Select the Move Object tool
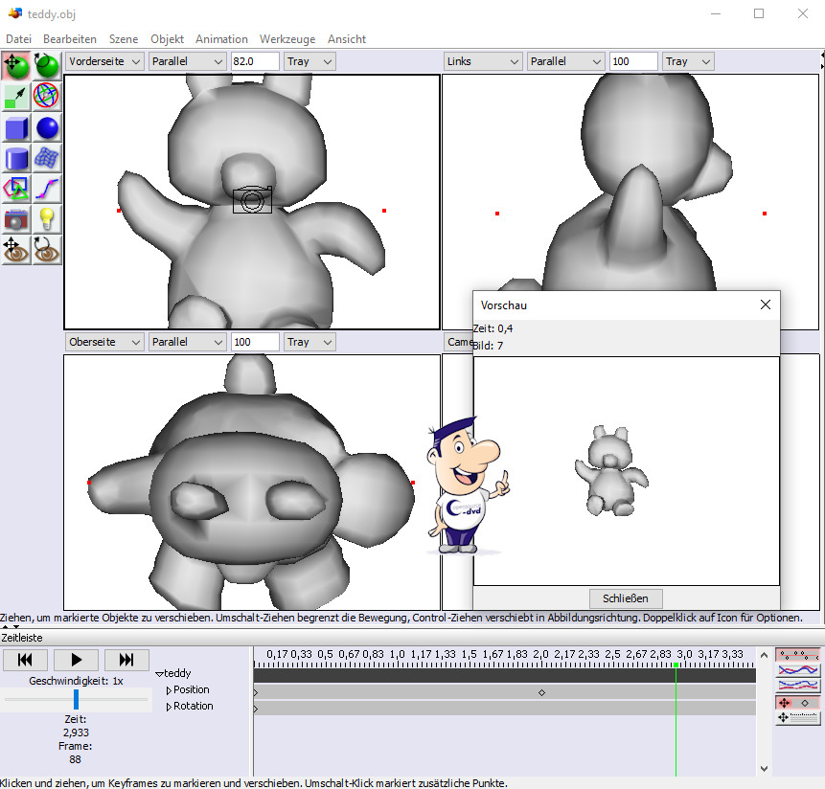The height and width of the screenshot is (789, 825). (x=16, y=66)
